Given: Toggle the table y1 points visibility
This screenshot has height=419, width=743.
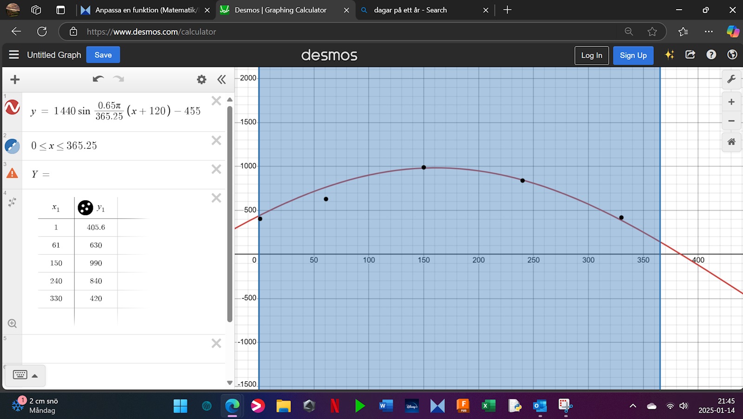Looking at the screenshot, I should tap(85, 208).
